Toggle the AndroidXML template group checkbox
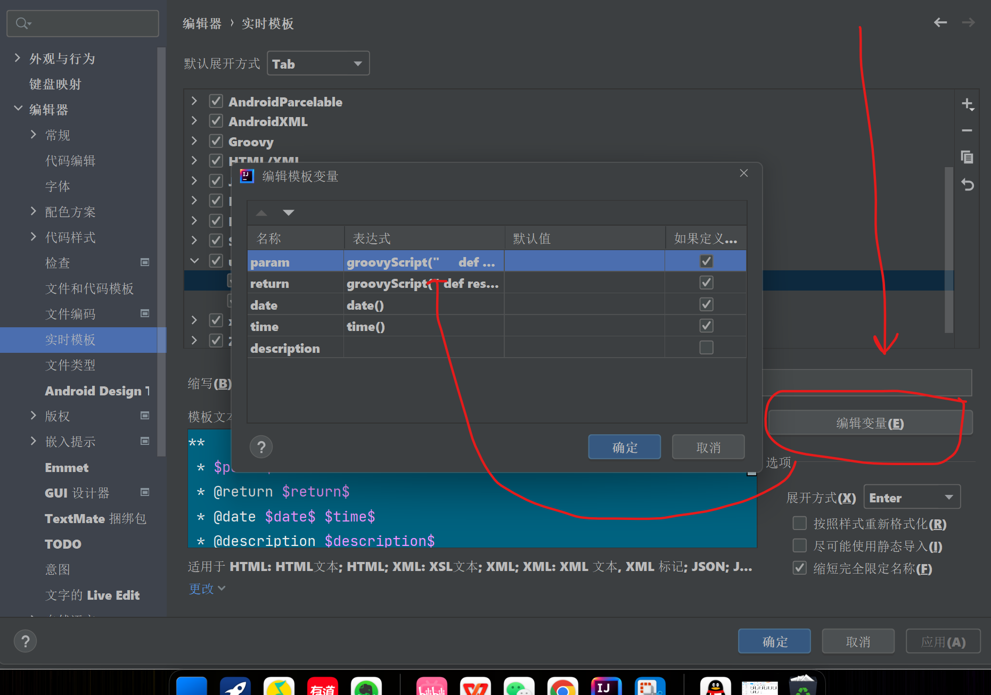991x695 pixels. coord(216,121)
